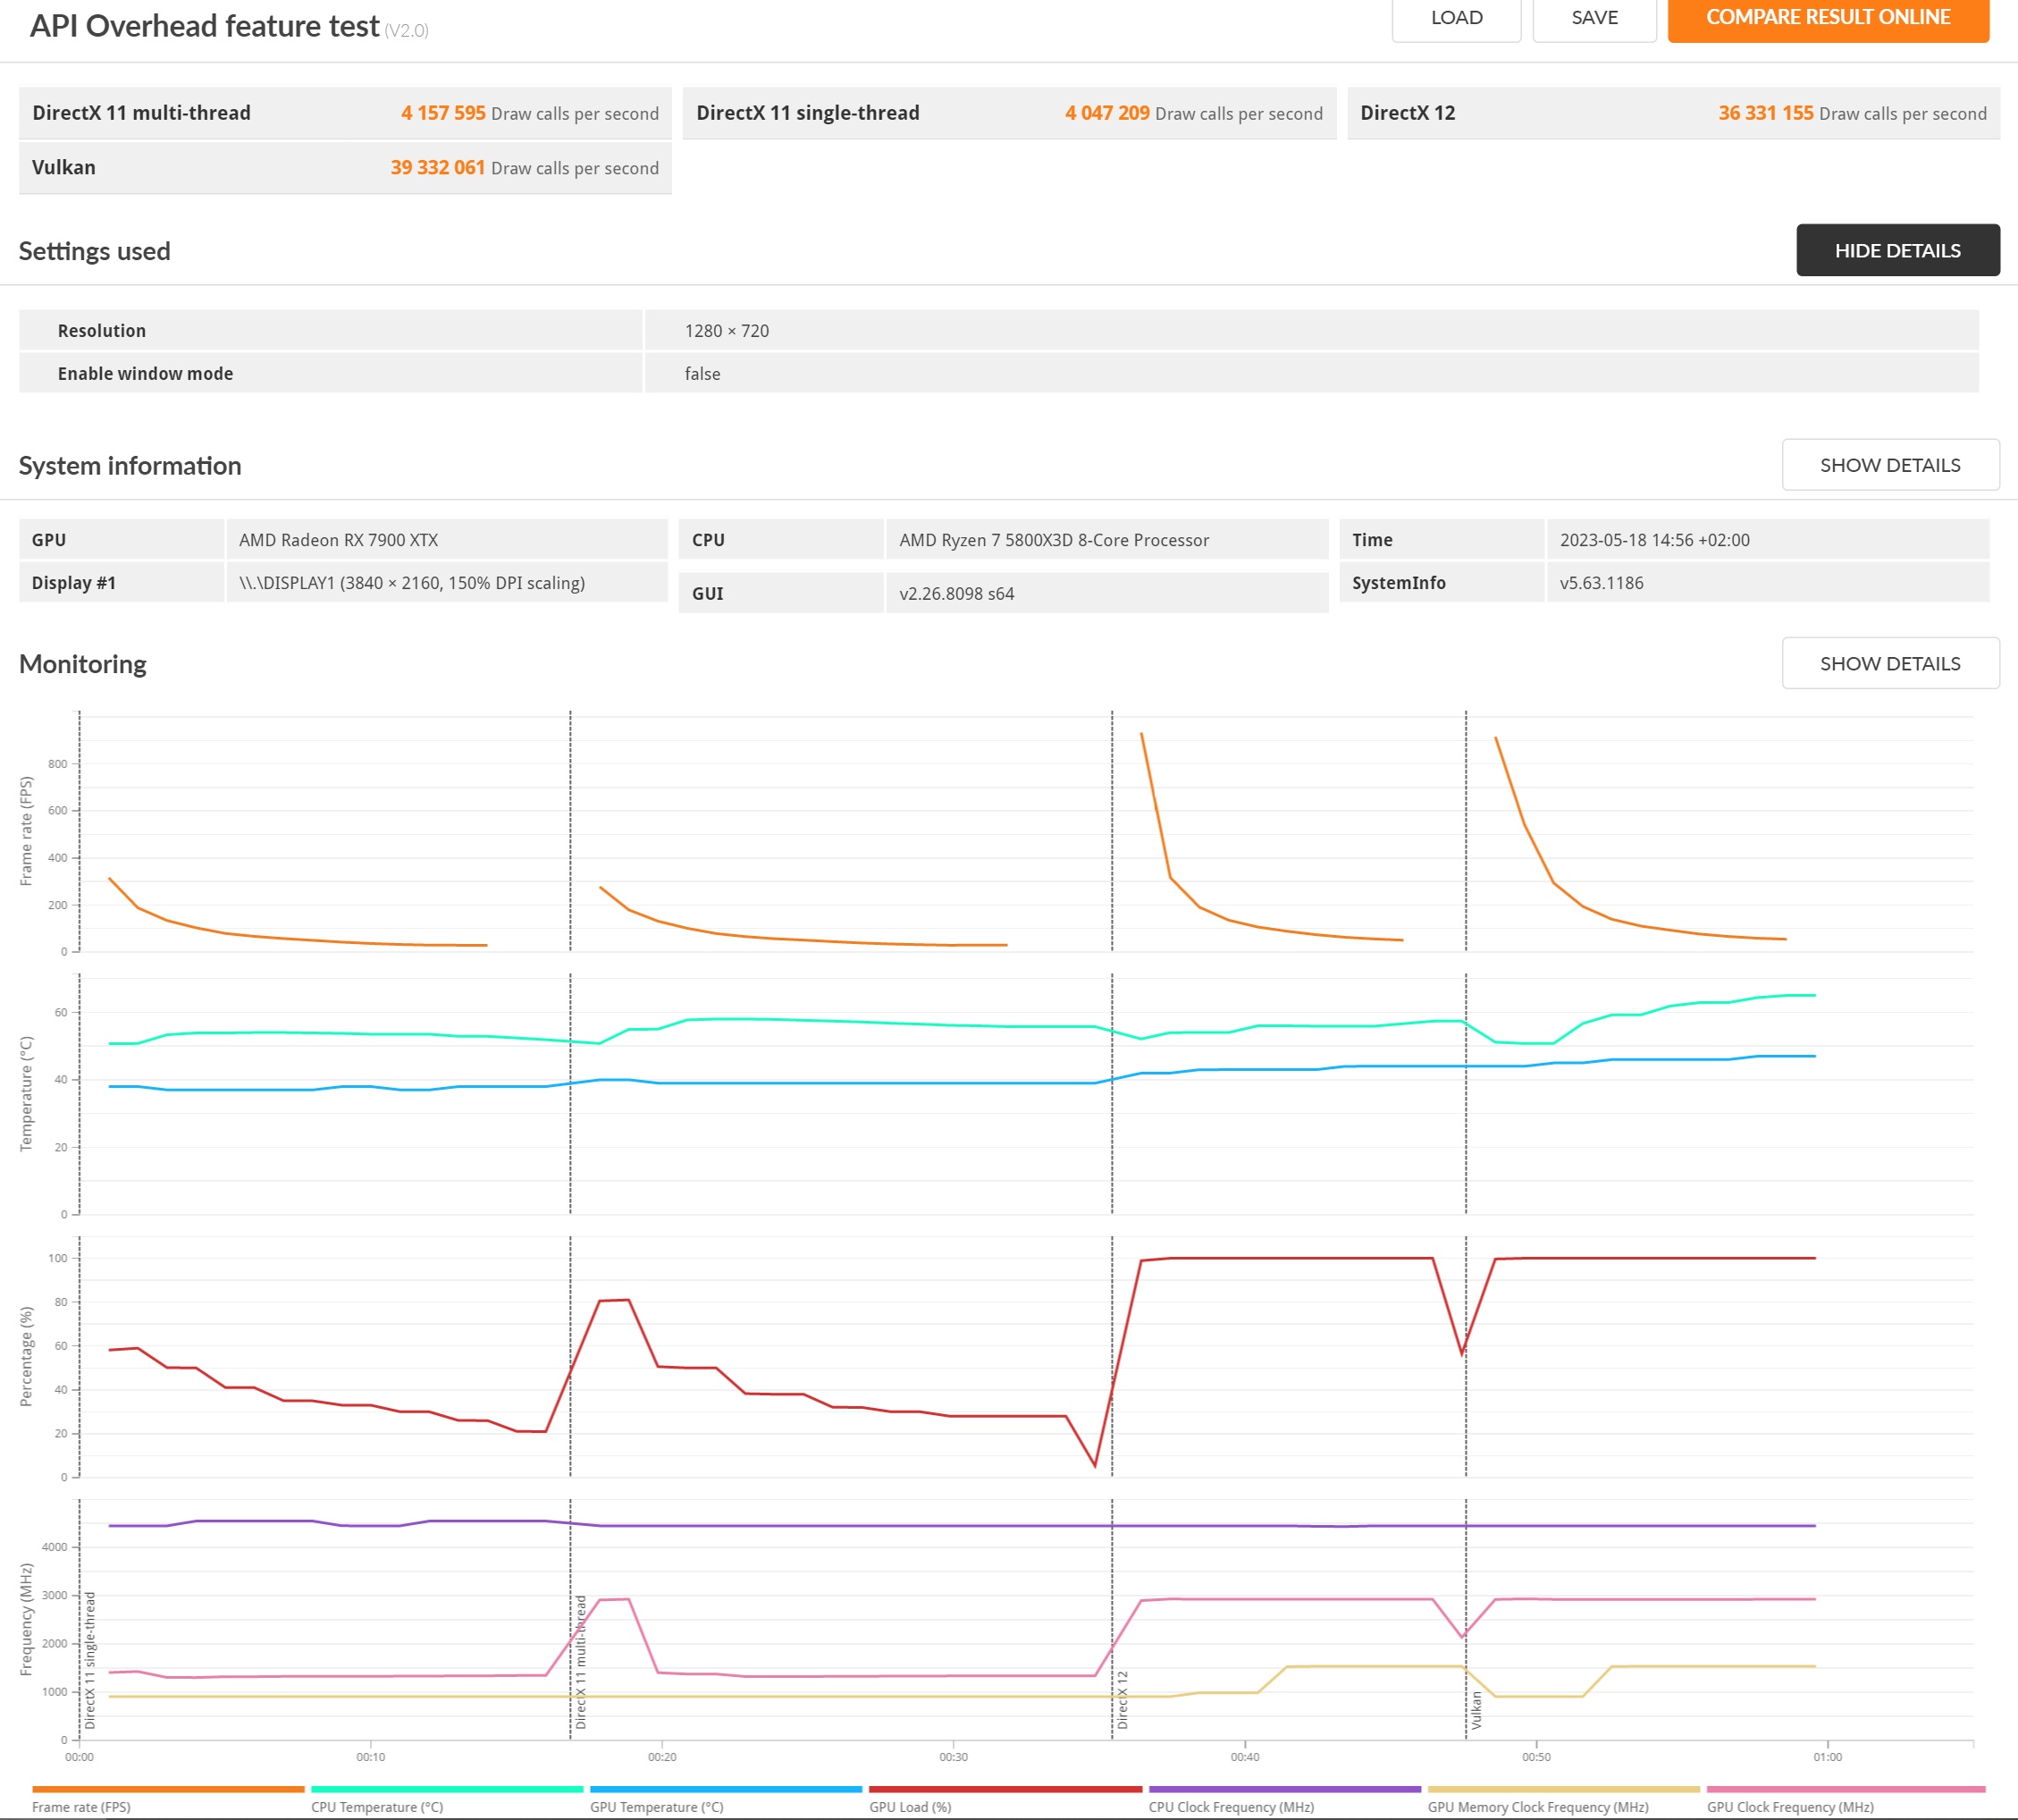Click the Vulkan timeline marker label
Screen dimensions: 2018x1820
point(1476,1710)
